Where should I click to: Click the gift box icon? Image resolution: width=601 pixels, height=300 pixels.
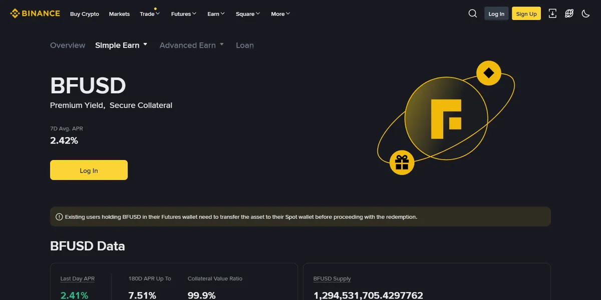[x=402, y=162]
